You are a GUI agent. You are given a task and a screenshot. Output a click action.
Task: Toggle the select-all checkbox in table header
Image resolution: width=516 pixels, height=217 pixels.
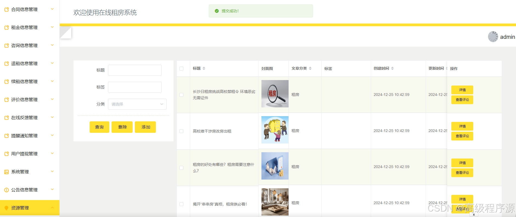tap(181, 69)
